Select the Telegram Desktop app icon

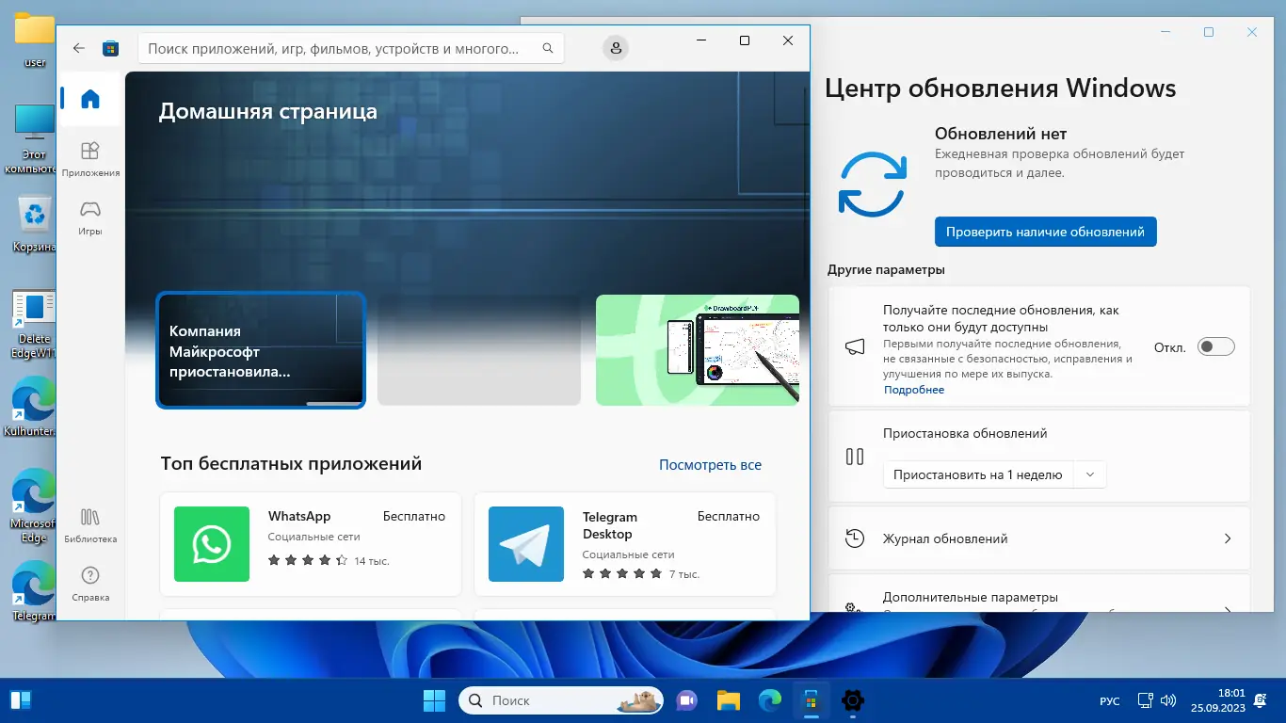click(x=525, y=544)
